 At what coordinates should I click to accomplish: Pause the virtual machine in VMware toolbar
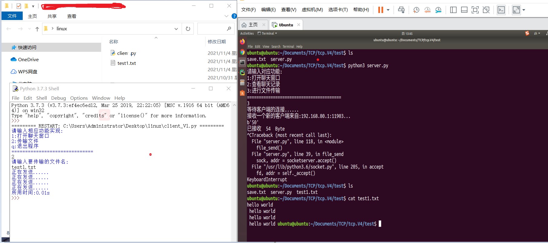(x=381, y=10)
